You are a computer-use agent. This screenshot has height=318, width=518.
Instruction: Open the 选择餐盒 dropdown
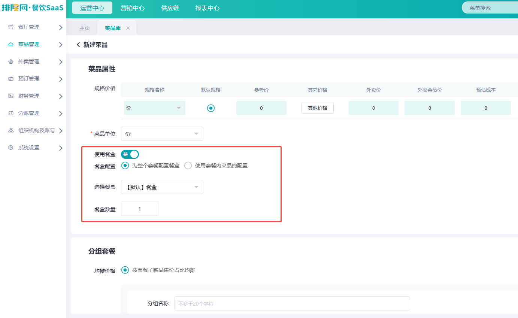click(x=162, y=187)
